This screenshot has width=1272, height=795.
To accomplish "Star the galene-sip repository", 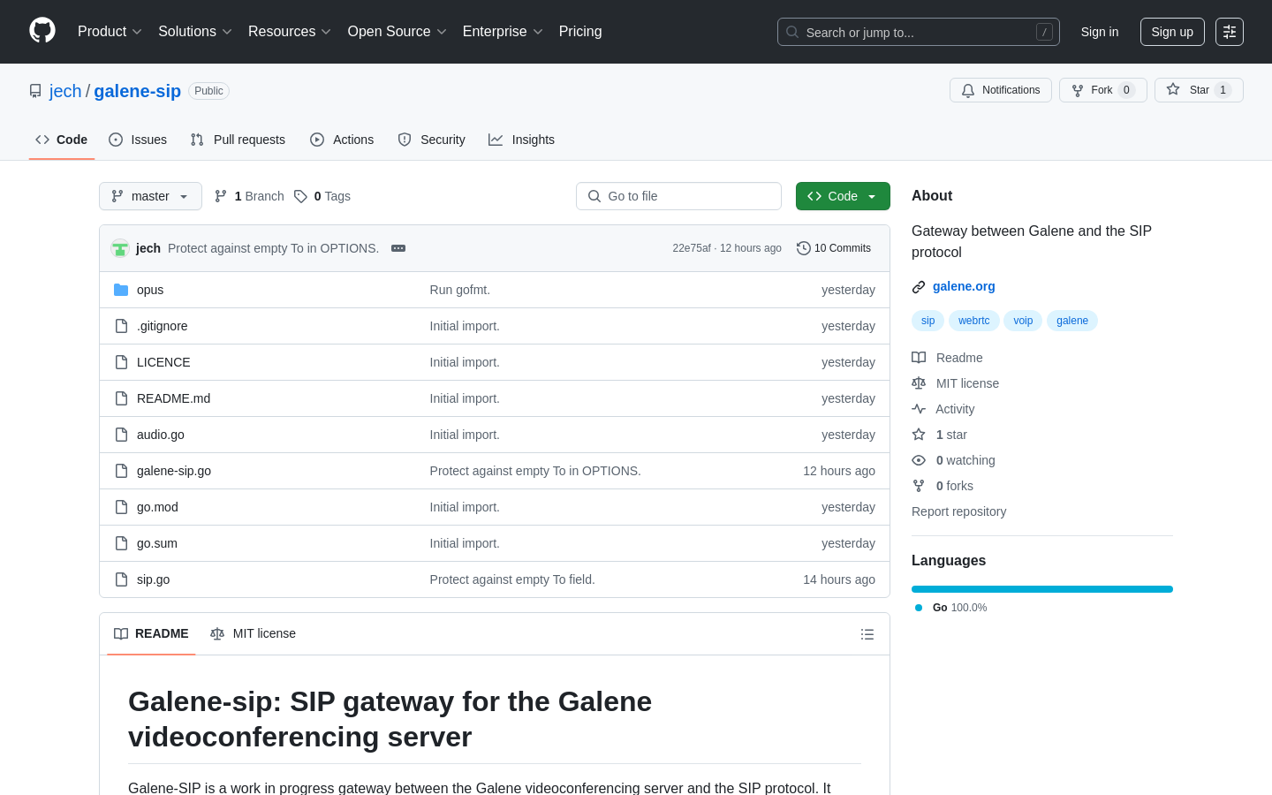I will coord(1199,90).
